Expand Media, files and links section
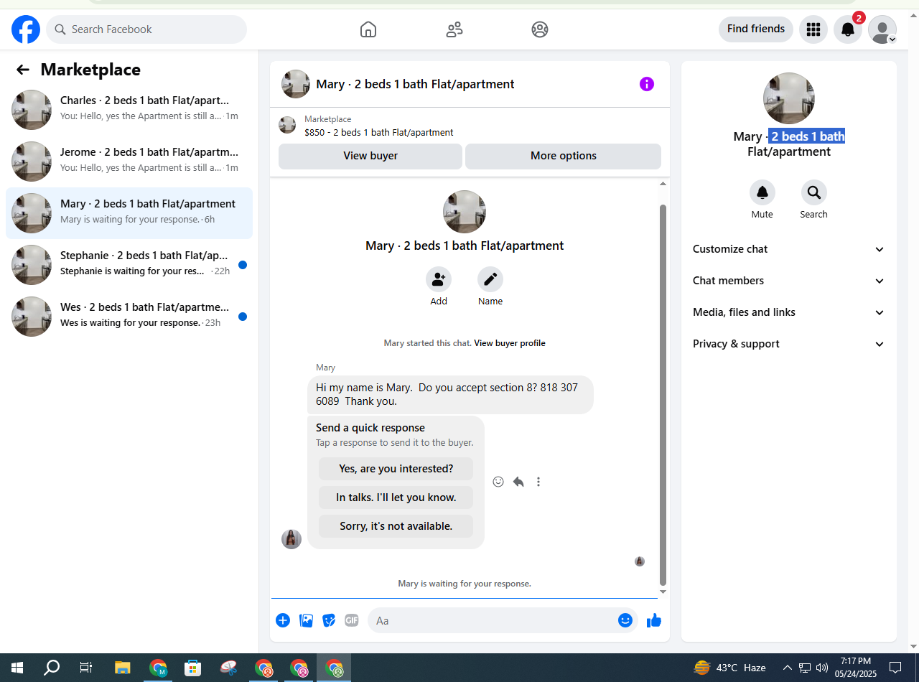Image resolution: width=919 pixels, height=682 pixels. [789, 312]
